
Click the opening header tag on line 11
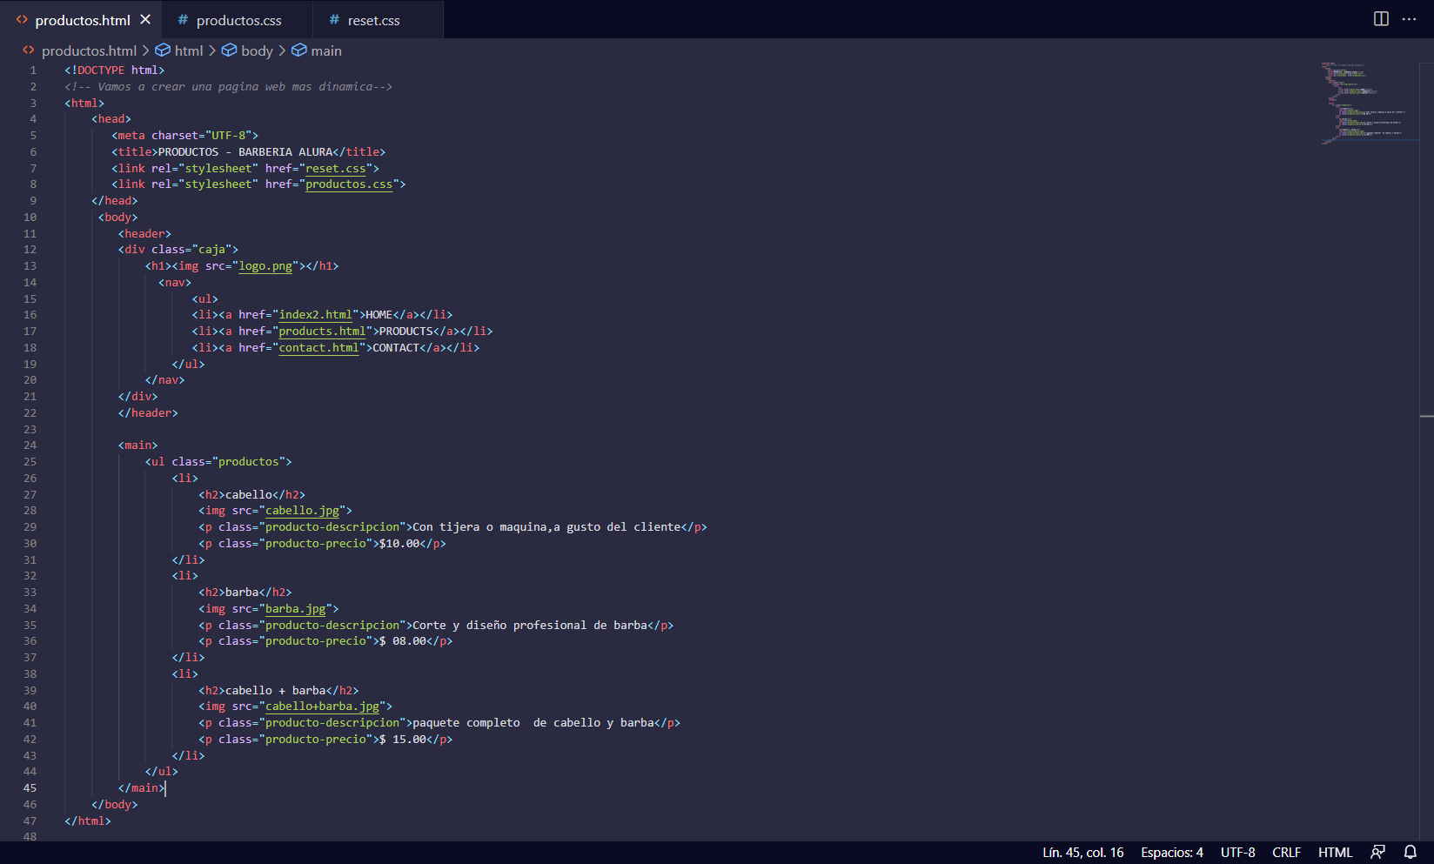click(x=144, y=234)
